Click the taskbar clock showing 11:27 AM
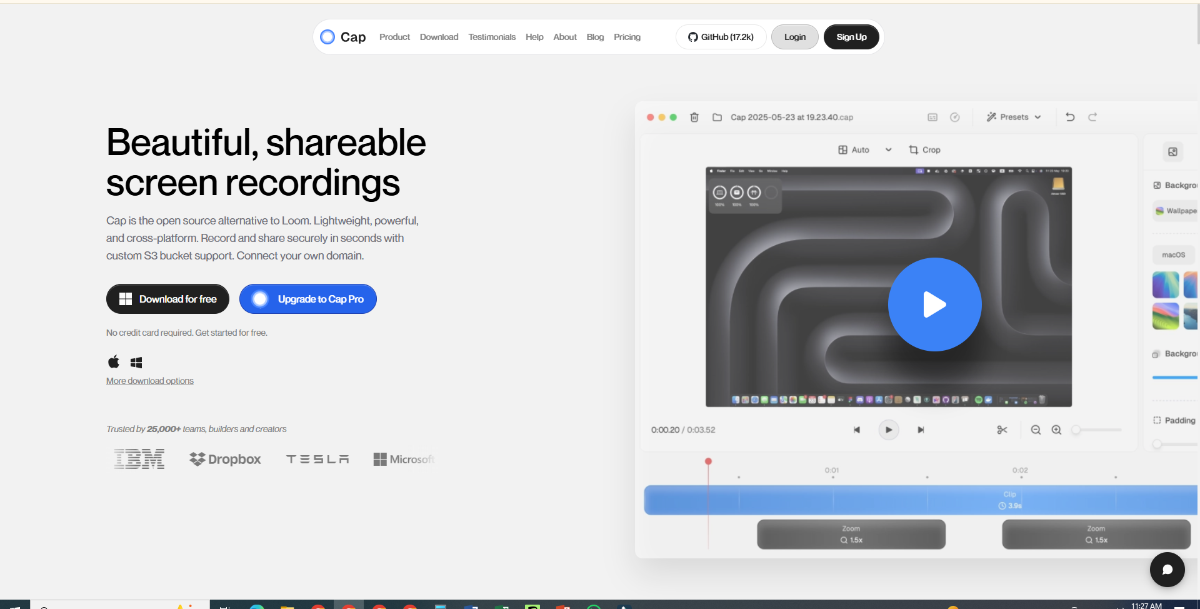This screenshot has height=609, width=1200. (1146, 605)
